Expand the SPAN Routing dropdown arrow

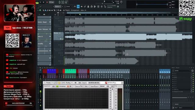click(72, 83)
